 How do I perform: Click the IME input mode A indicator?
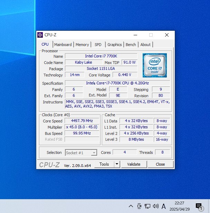pyautogui.click(x=164, y=206)
